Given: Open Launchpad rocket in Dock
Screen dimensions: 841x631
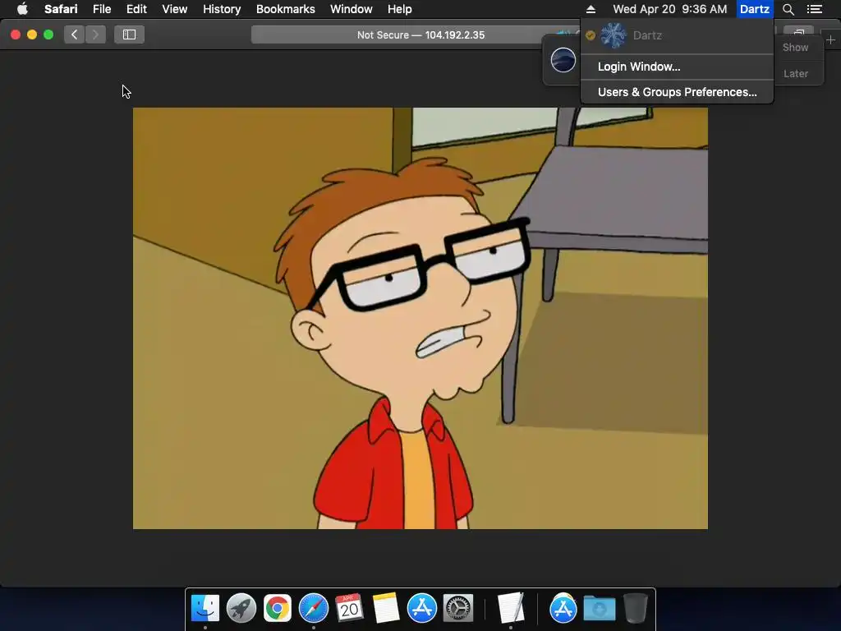Looking at the screenshot, I should pos(241,608).
